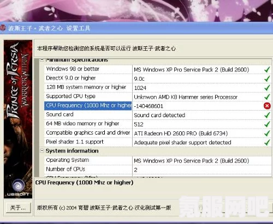Click the green checkmark for pixel shader row
273x224 pixels.
pyautogui.click(x=267, y=142)
